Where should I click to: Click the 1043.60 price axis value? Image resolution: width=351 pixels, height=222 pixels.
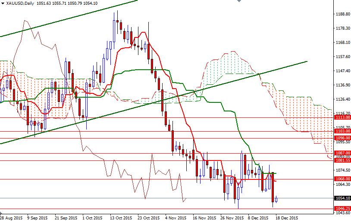tap(342, 213)
